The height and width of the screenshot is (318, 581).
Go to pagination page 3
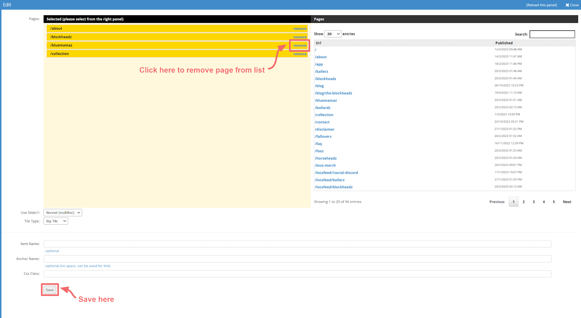pos(534,202)
